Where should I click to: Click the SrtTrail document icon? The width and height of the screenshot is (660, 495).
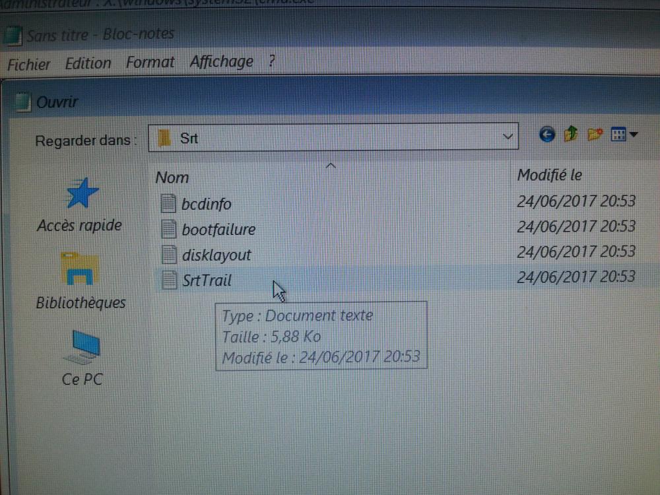pyautogui.click(x=169, y=280)
